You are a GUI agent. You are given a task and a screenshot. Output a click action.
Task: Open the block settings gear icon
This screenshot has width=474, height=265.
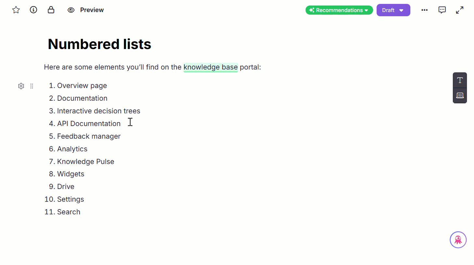tap(21, 86)
